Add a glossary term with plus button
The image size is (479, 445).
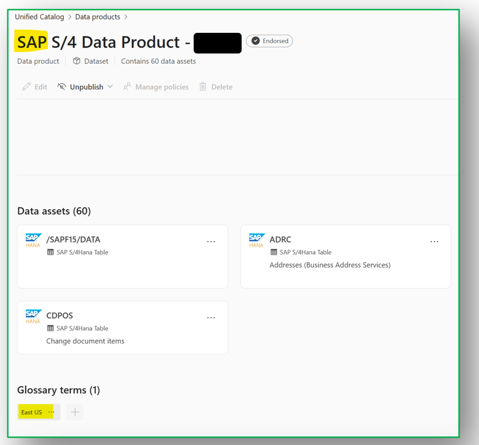coord(75,412)
